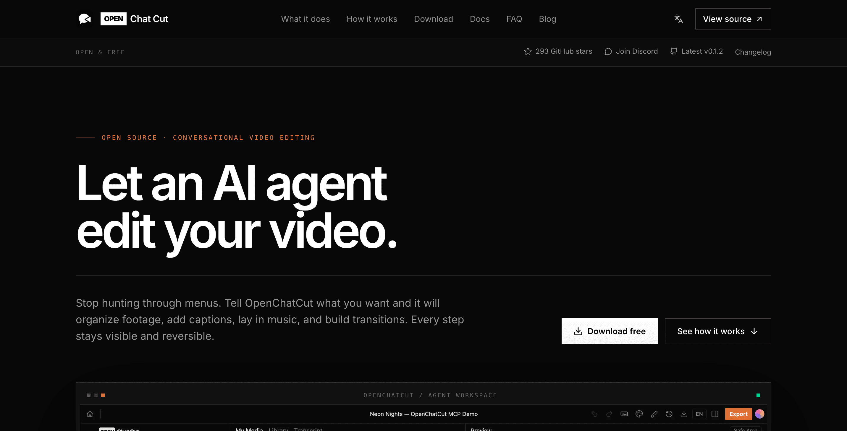847x431 pixels.
Task: Click the OPEN Chat Cut wordmark
Action: click(134, 19)
